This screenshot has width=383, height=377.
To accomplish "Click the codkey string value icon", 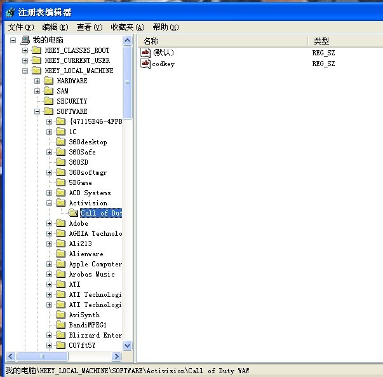I will pos(145,64).
